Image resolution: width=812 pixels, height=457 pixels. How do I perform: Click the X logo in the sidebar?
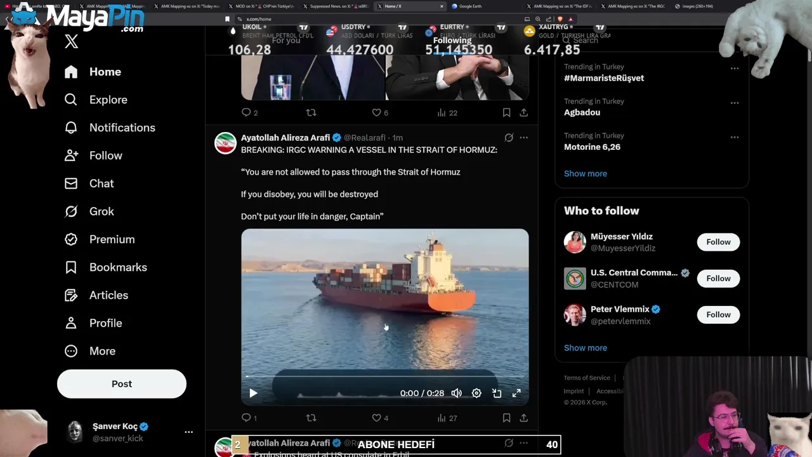pyautogui.click(x=72, y=42)
